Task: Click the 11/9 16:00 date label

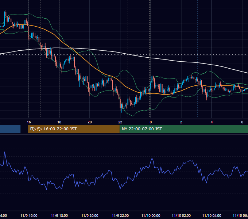Action: (x=29, y=215)
